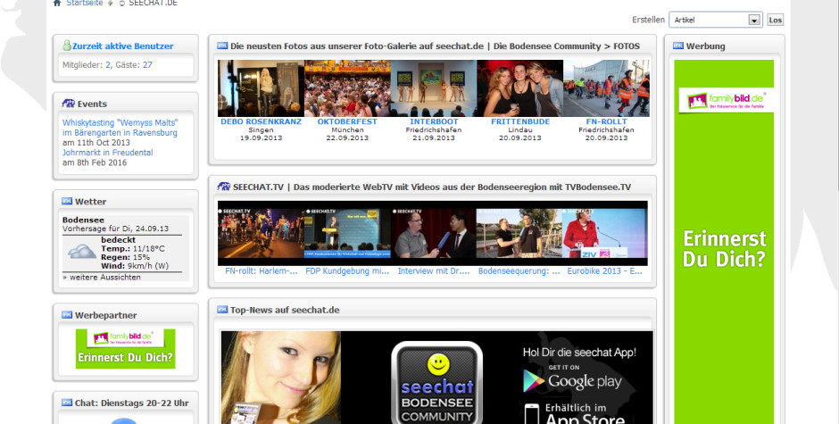Viewport: 839px width, 424px height.
Task: Click the green user icon by Zurzeit aktive Benutzer
Action: click(x=67, y=46)
